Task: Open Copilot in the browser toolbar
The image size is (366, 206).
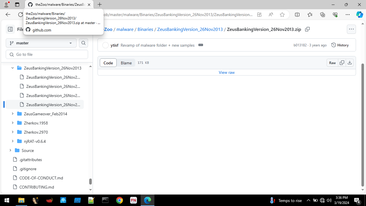Action: [359, 15]
